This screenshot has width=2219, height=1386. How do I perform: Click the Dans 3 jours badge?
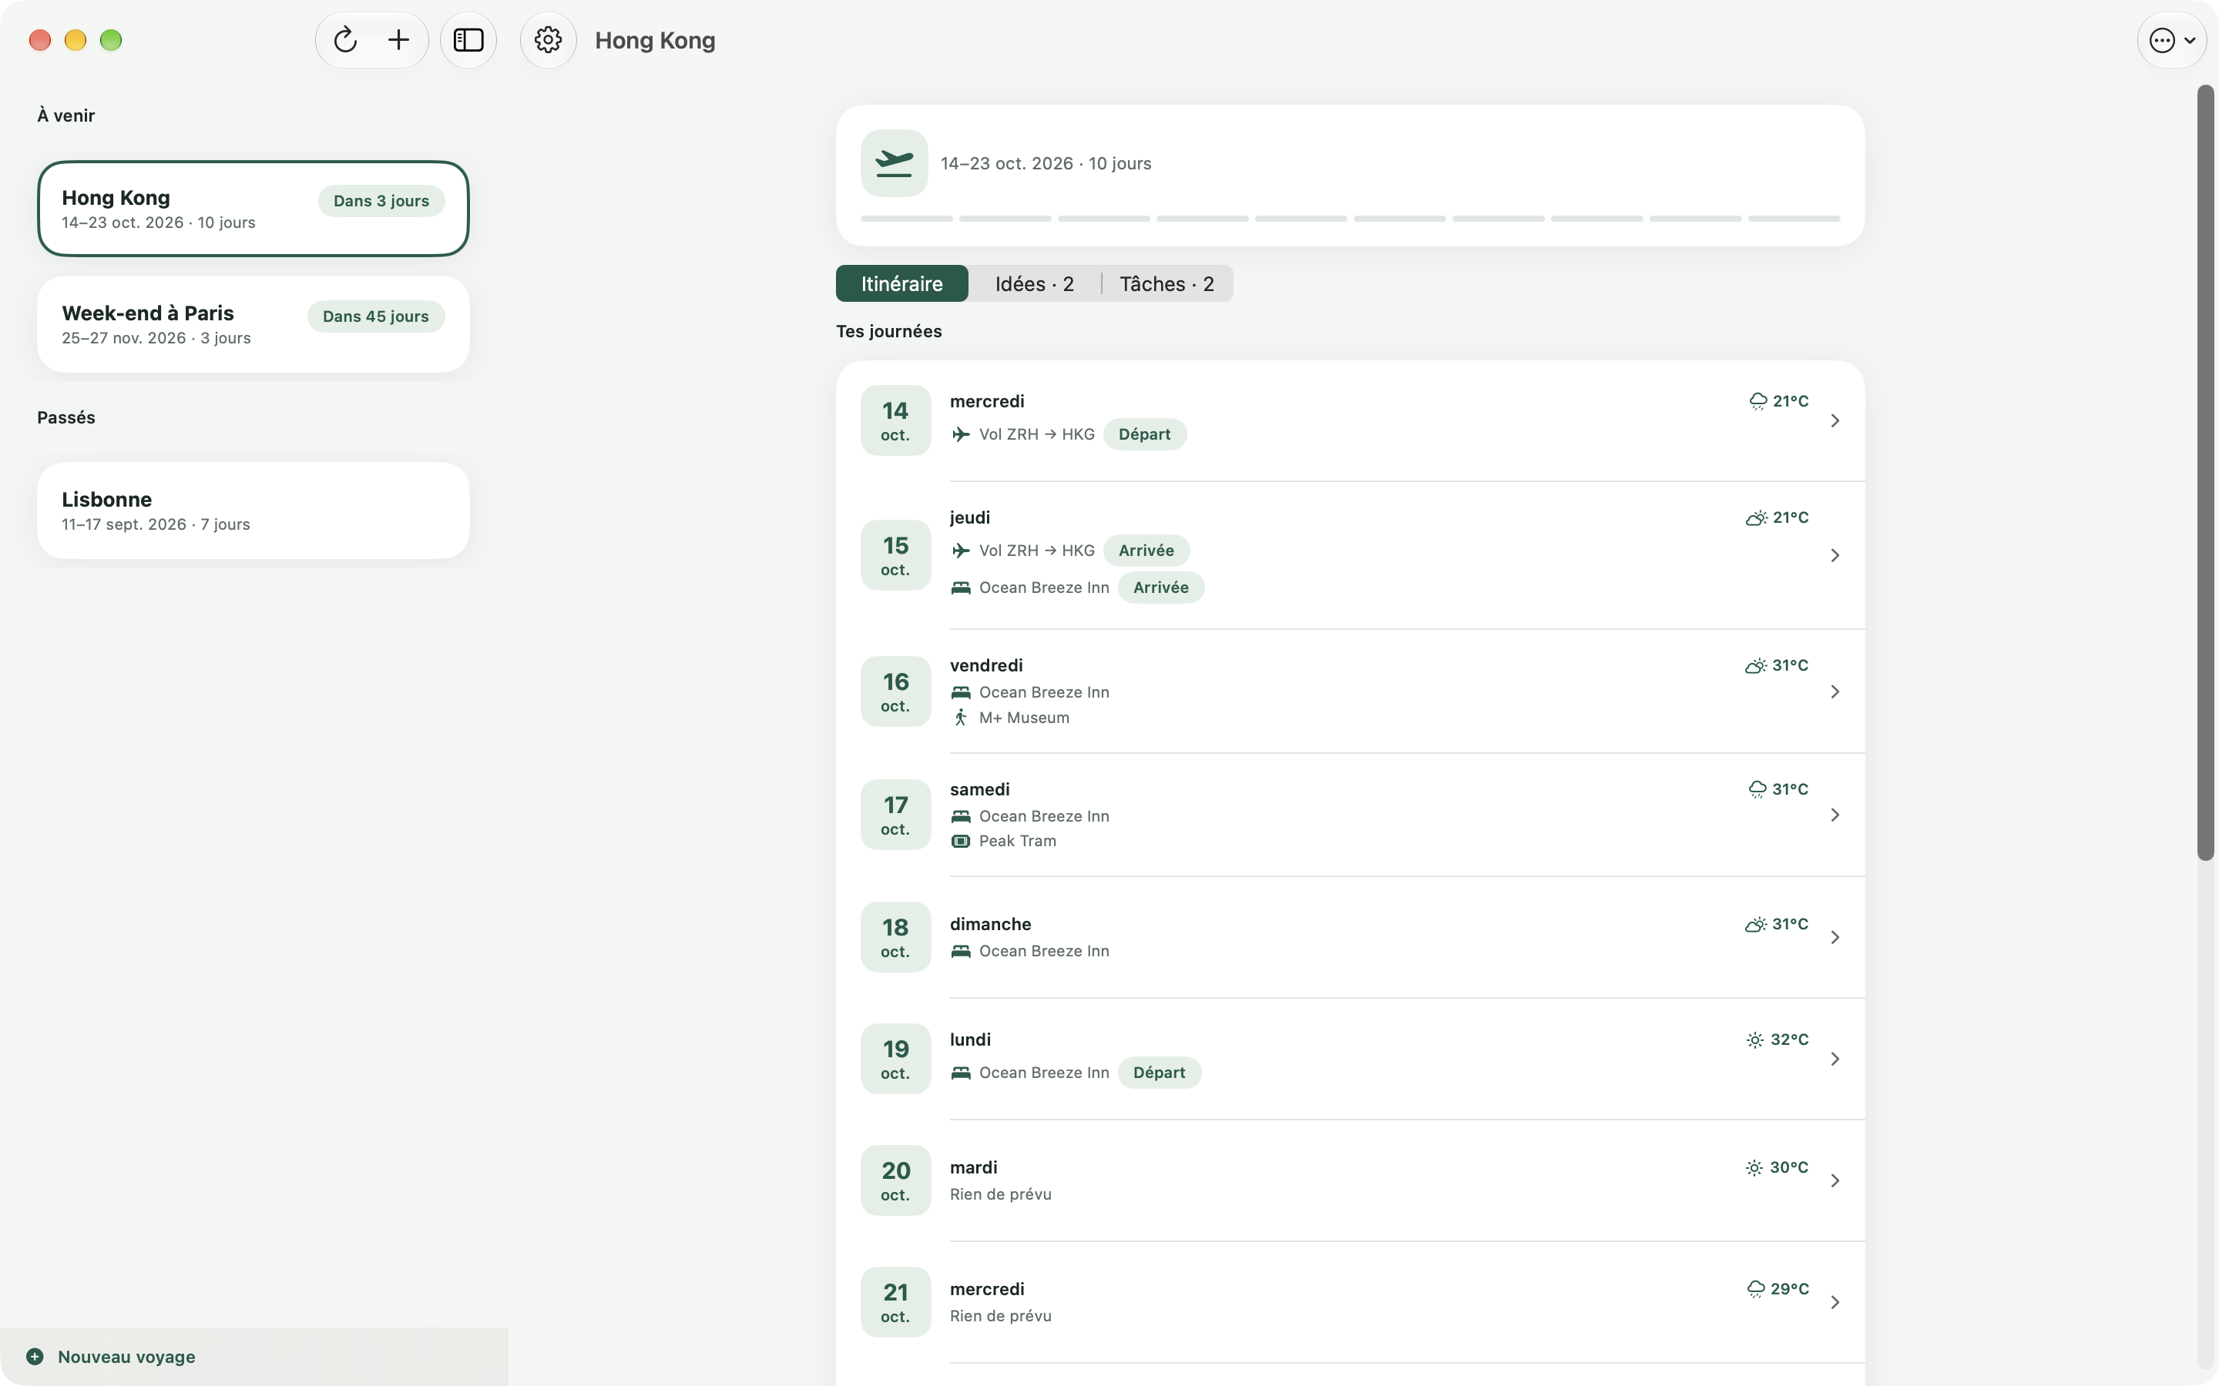381,201
